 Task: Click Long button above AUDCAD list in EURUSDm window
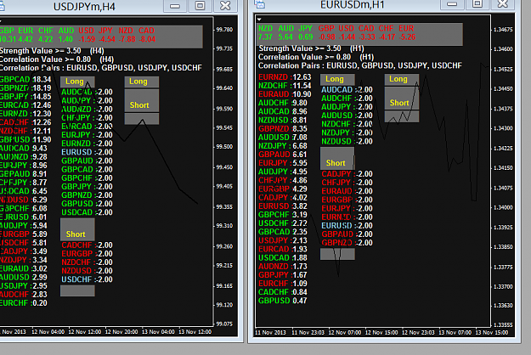337,79
